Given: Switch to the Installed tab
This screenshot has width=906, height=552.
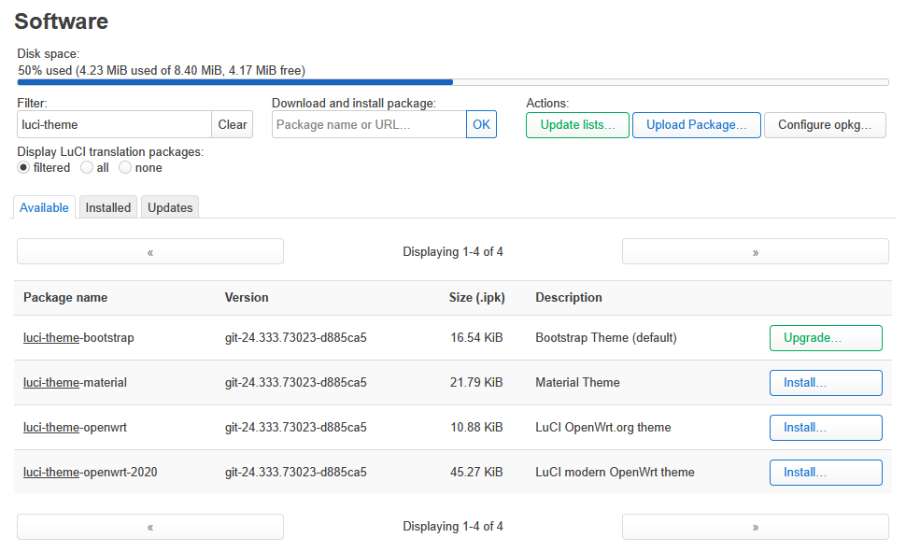Looking at the screenshot, I should click(x=108, y=207).
